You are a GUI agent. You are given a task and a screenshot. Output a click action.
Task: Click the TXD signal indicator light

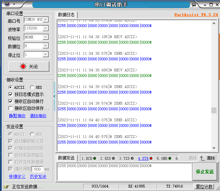(x=132, y=158)
